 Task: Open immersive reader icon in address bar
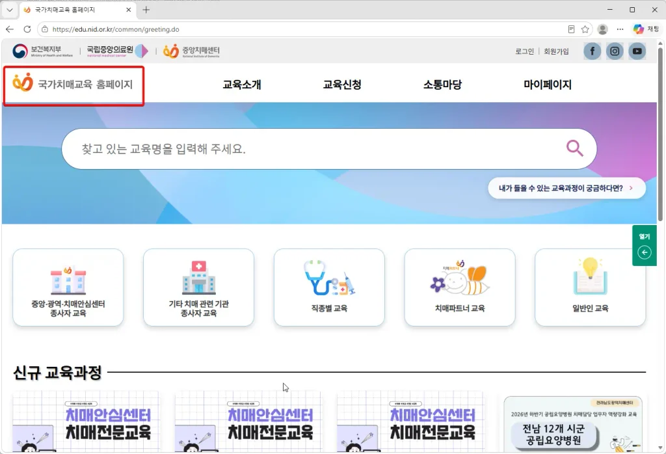(571, 29)
